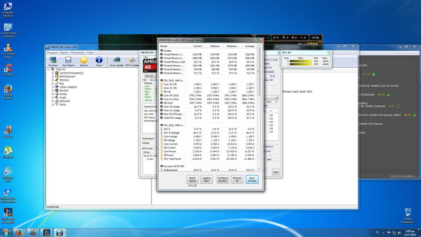Click the Maximum column header
The width and height of the screenshot is (421, 237).
pyautogui.click(x=230, y=46)
